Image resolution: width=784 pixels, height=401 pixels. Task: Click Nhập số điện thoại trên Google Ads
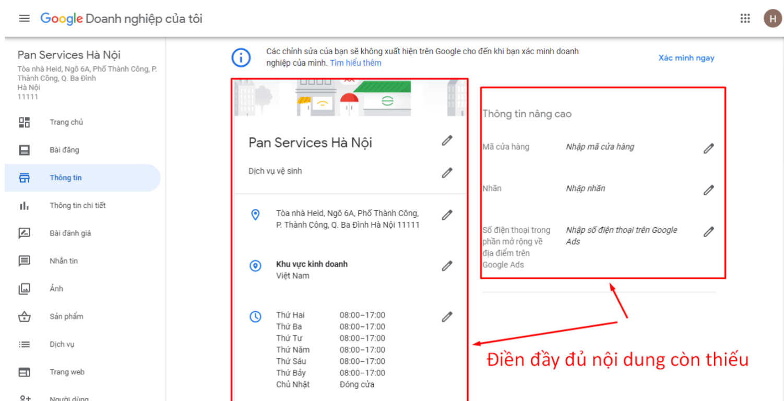621,236
